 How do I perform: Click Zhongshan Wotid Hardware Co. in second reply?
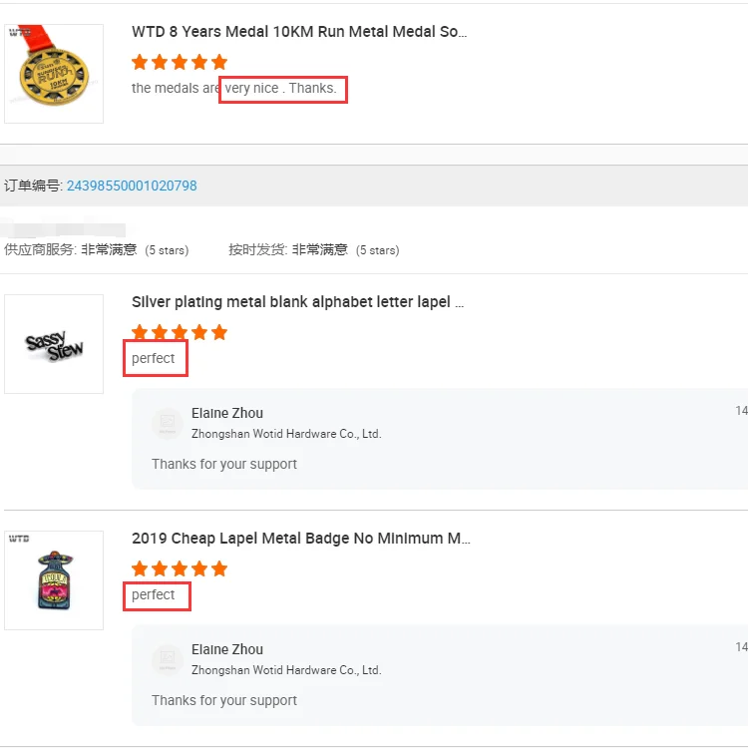click(286, 670)
